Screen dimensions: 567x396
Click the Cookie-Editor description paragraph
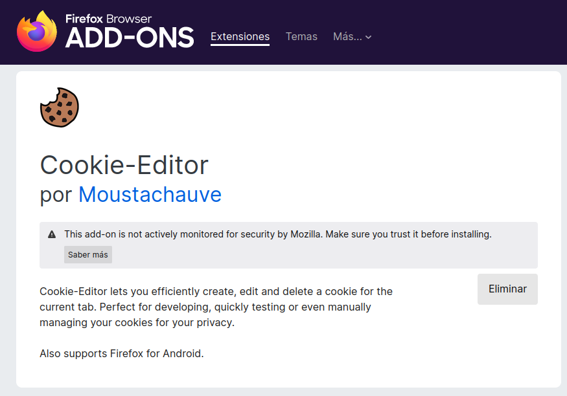216,307
